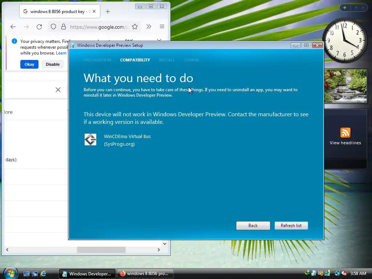Click the Refresh list button
The width and height of the screenshot is (372, 279).
pyautogui.click(x=291, y=225)
